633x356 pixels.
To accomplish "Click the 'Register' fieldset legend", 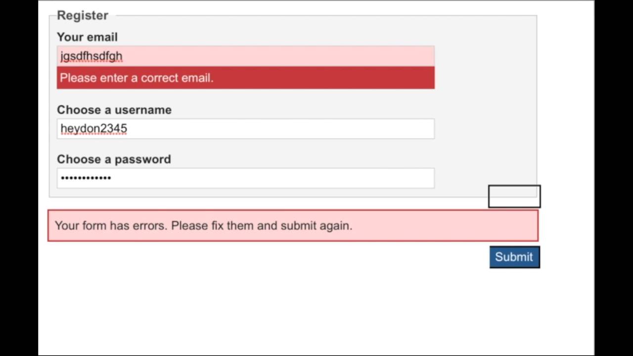I will coord(83,15).
